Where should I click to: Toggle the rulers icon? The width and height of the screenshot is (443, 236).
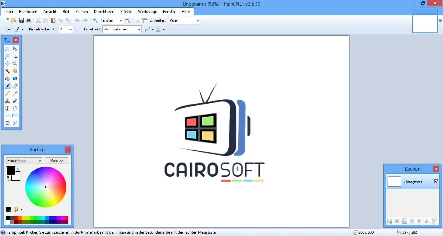(x=145, y=20)
